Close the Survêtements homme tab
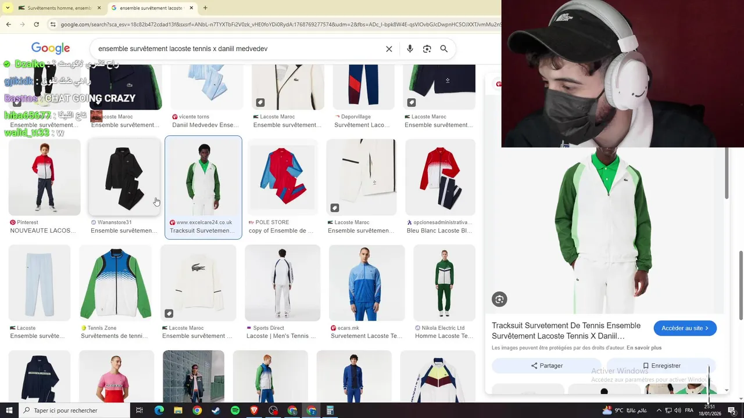Image resolution: width=744 pixels, height=418 pixels. coord(99,8)
